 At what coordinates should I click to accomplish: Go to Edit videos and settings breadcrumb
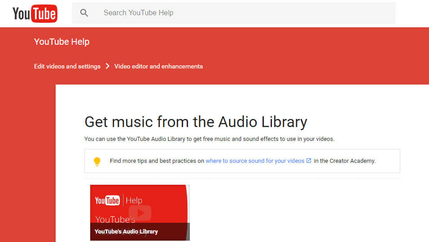point(67,66)
